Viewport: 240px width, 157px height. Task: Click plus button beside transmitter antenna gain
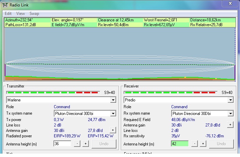point(113,130)
